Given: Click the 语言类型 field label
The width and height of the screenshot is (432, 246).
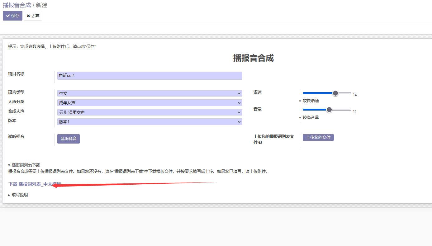Looking at the screenshot, I should pyautogui.click(x=16, y=92).
